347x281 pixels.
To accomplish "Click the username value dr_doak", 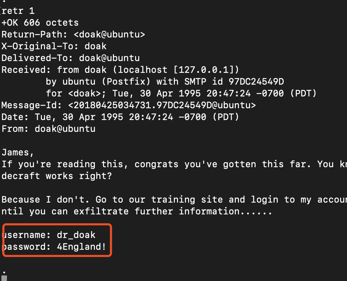I will [76, 235].
